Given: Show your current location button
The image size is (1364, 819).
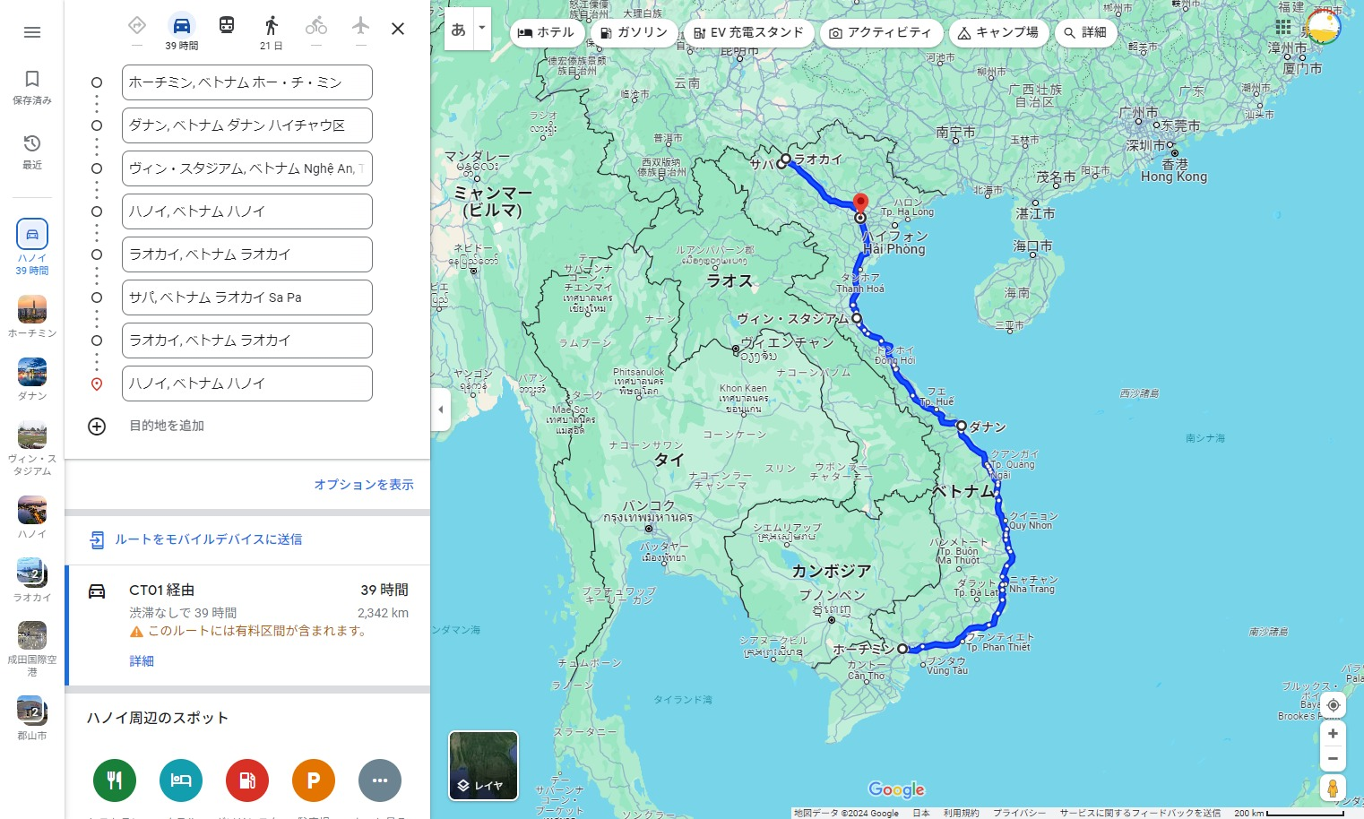Looking at the screenshot, I should click(x=1333, y=705).
